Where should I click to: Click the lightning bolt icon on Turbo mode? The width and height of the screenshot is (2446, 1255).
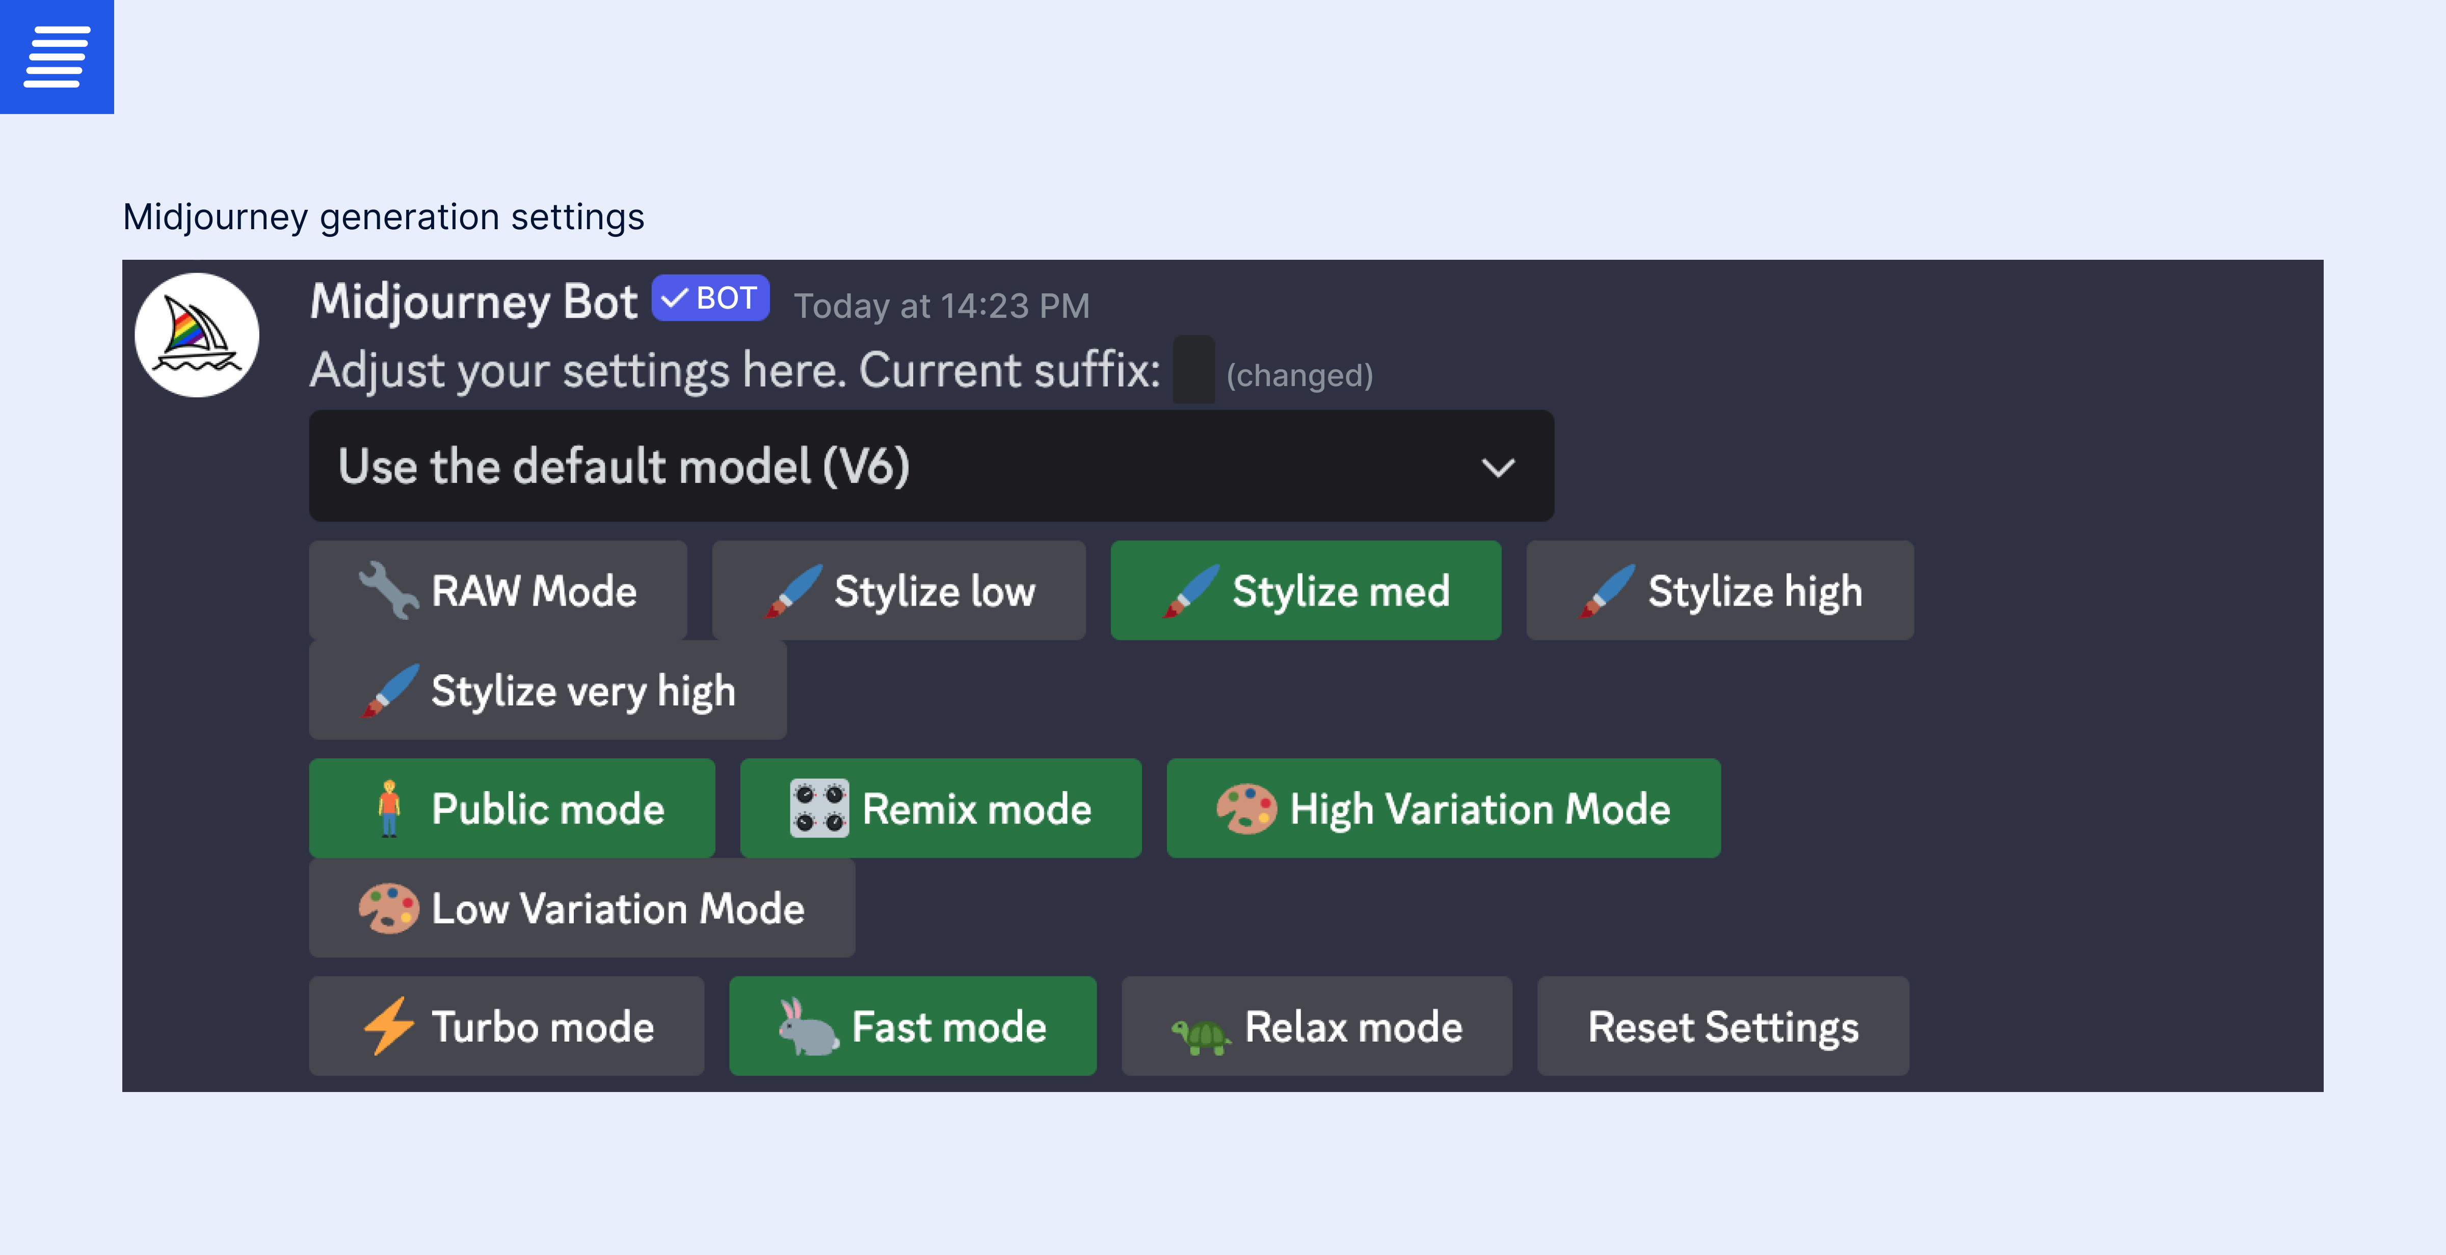tap(388, 1026)
